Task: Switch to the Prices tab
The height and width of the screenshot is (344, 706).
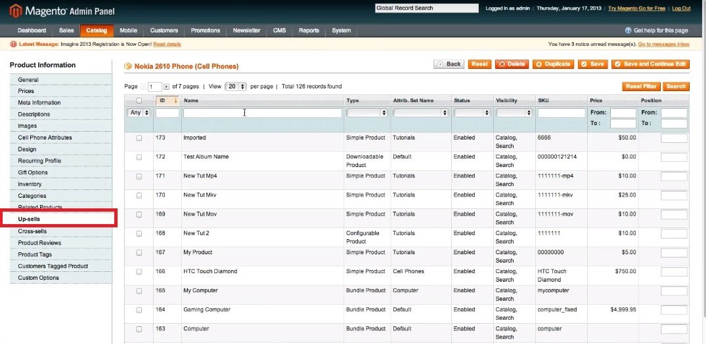Action: pos(61,91)
